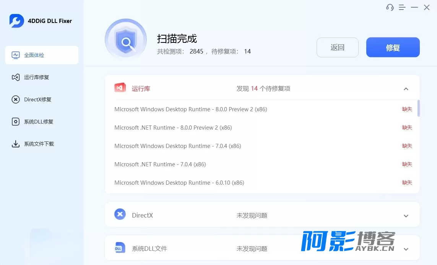The image size is (437, 265).
Task: Expand the DirectX section chevron
Action: (x=406, y=216)
